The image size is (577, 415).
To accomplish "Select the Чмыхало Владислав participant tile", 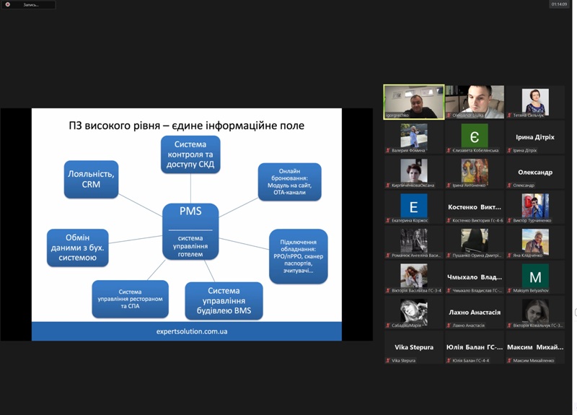I will pos(475,277).
